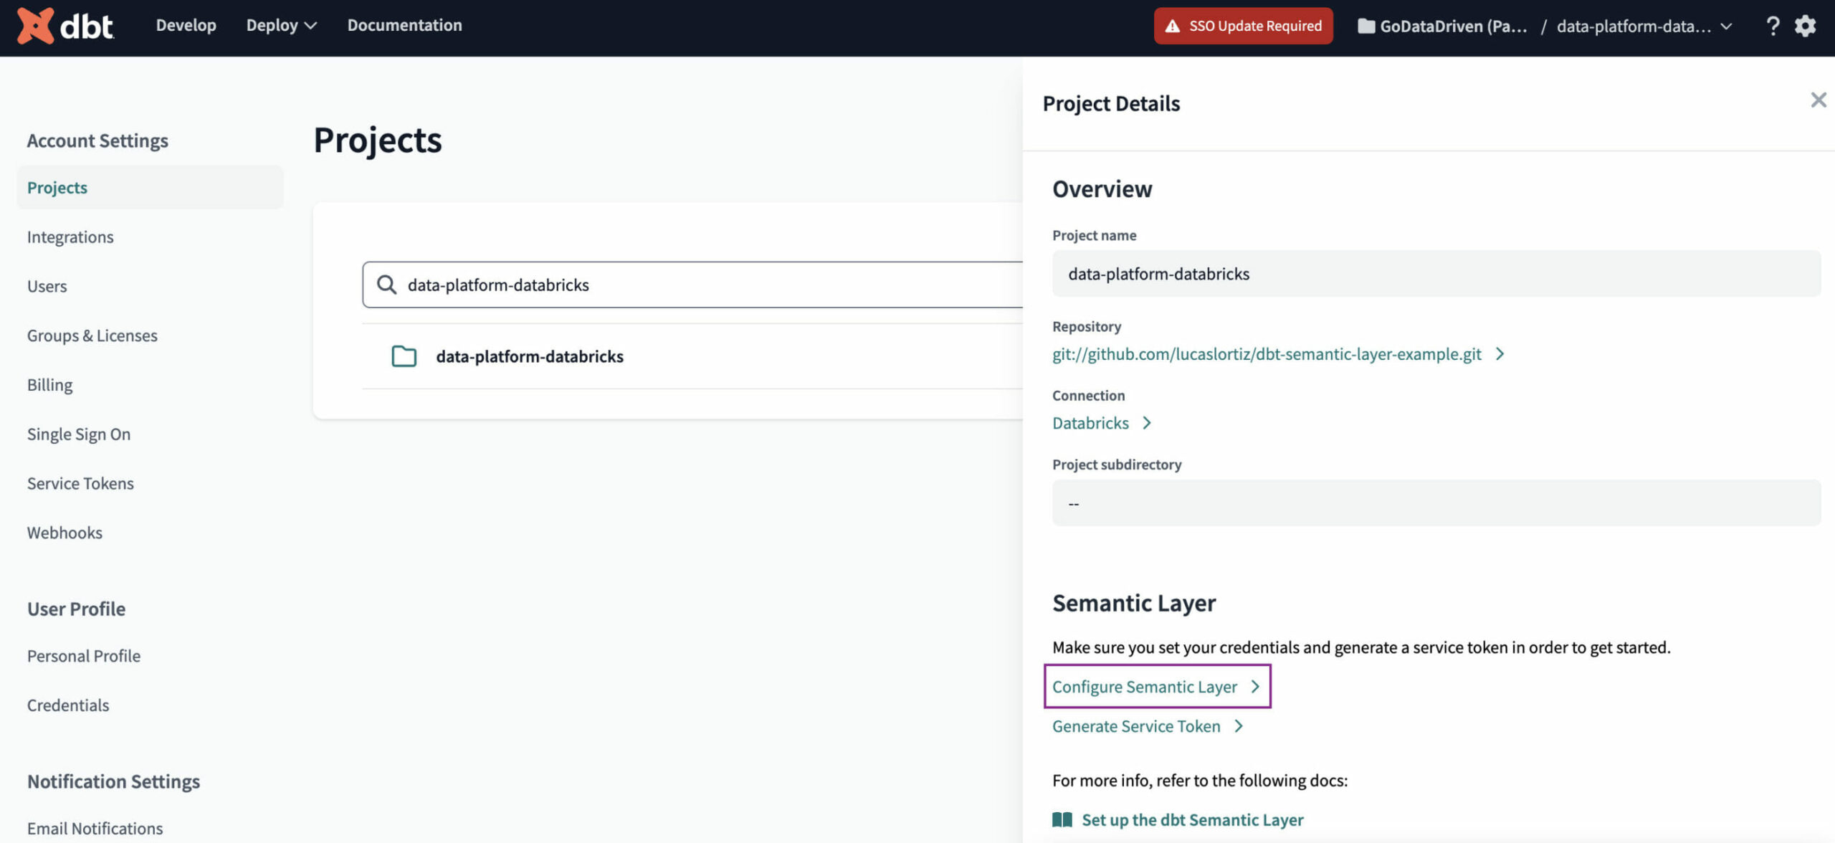Click the Semantic Layer heading
Screen dimensions: 1835x843
click(x=1134, y=604)
